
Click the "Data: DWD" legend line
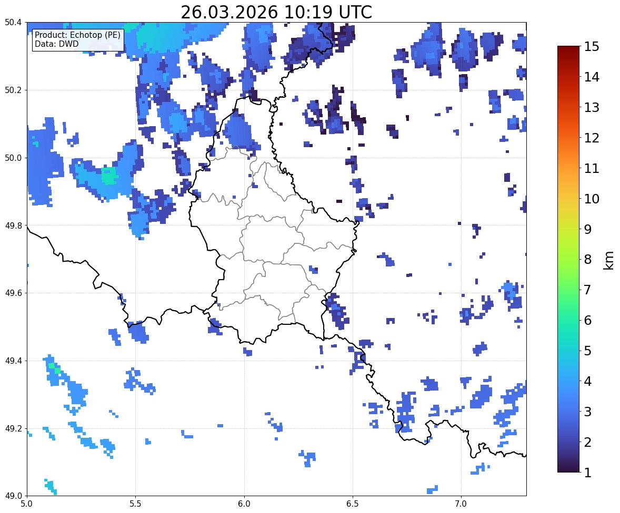(56, 44)
